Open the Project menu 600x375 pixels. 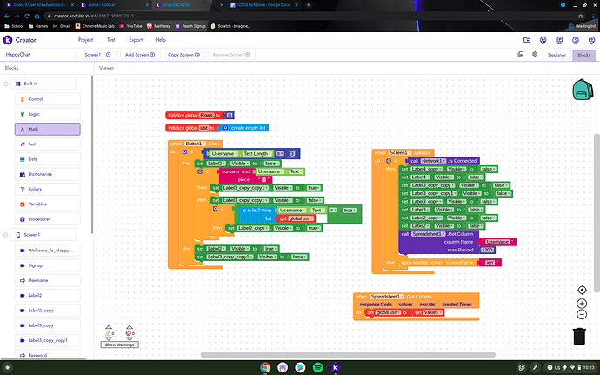pyautogui.click(x=85, y=40)
